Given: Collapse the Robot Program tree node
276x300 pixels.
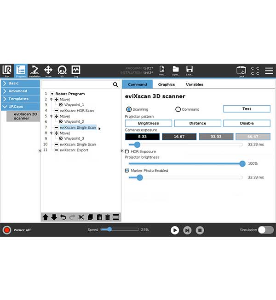Looking at the screenshot, I should [x=52, y=94].
